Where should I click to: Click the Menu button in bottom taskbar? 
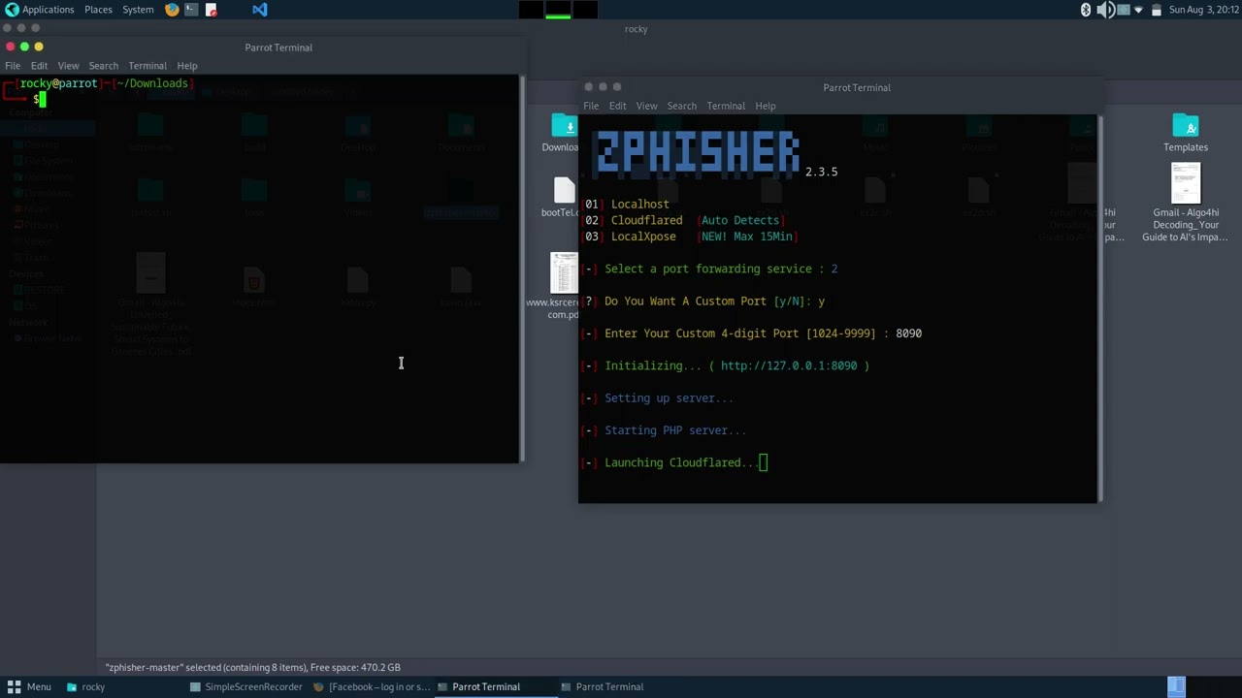click(29, 686)
